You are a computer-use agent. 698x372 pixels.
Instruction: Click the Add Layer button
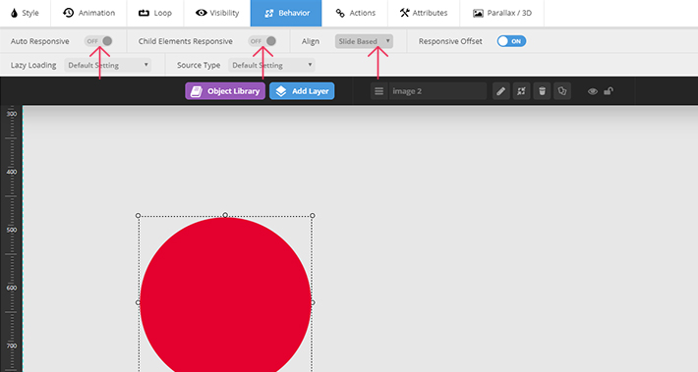pyautogui.click(x=302, y=91)
